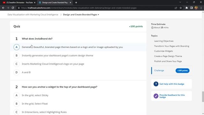
Task: Switch to the Swadhin Shrivastav YouTube tab
Action: click(x=19, y=3)
